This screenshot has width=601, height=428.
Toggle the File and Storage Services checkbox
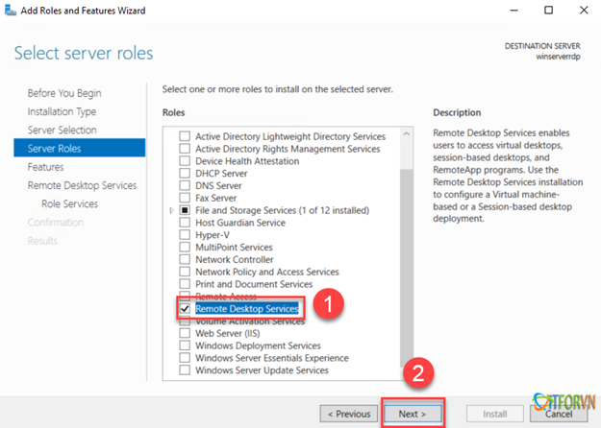[x=186, y=210]
